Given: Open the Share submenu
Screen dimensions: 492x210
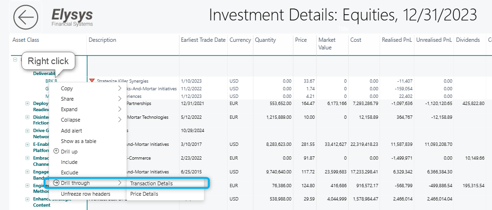Looking at the screenshot, I should coord(68,99).
